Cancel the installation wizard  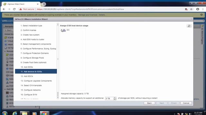click(186, 103)
